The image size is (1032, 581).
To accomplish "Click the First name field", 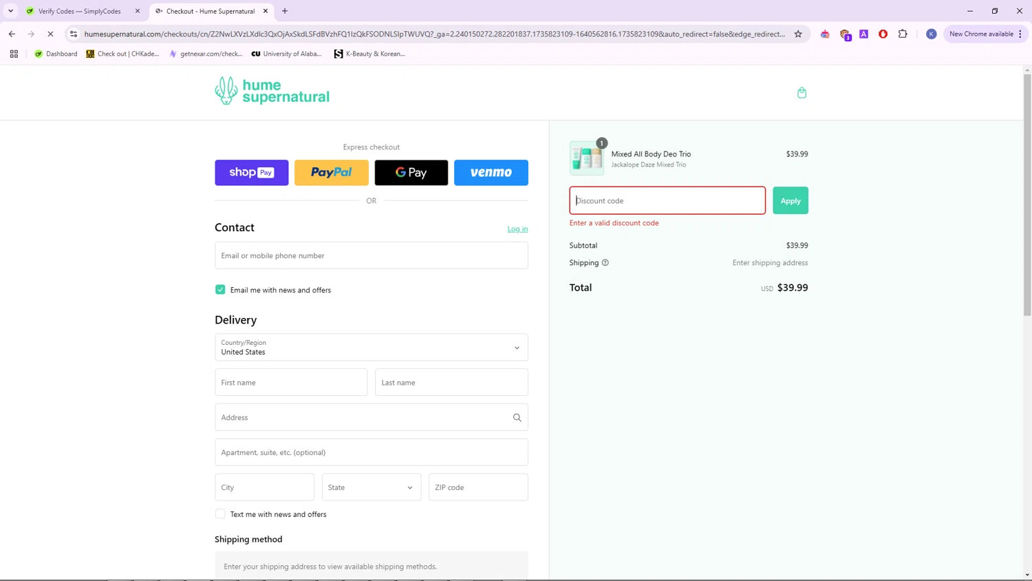I will coord(291,382).
